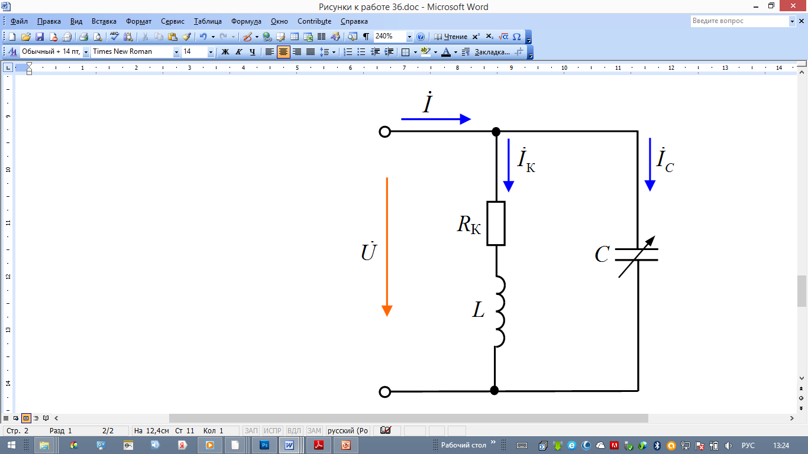This screenshot has height=454, width=808.
Task: Open the style list 'Обычный + 14 пт'
Action: pos(86,52)
